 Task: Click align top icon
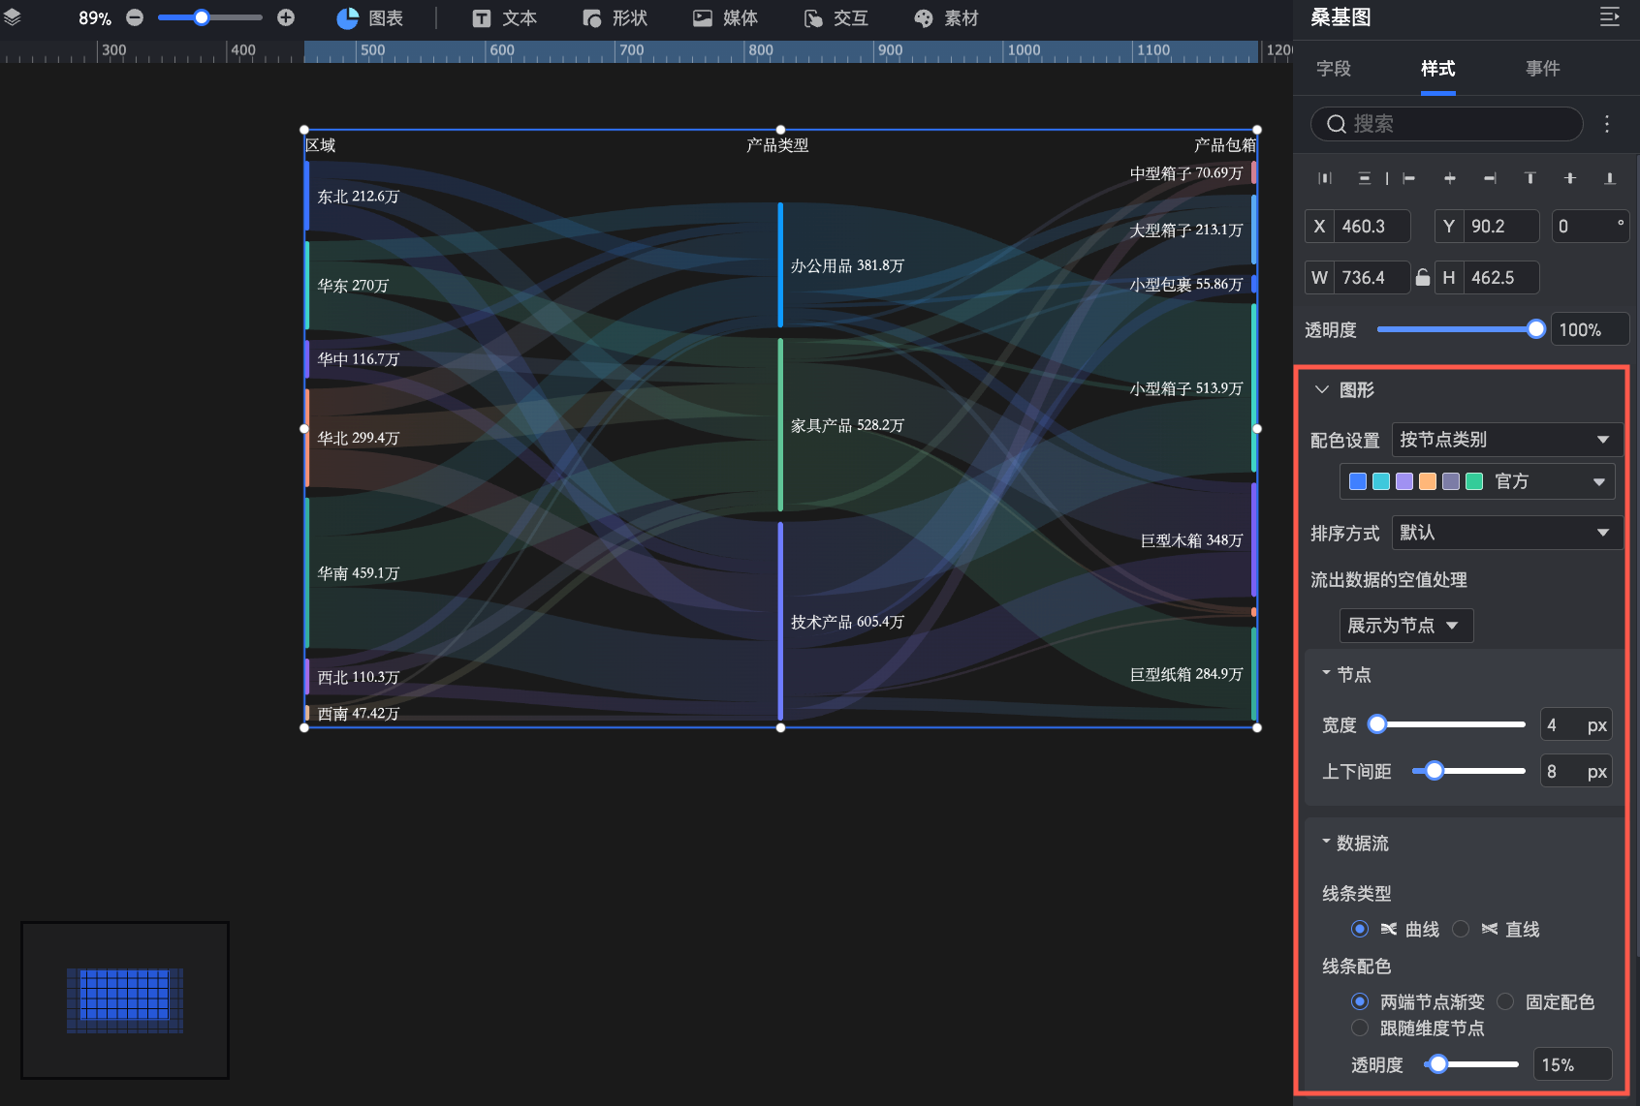coord(1530,178)
